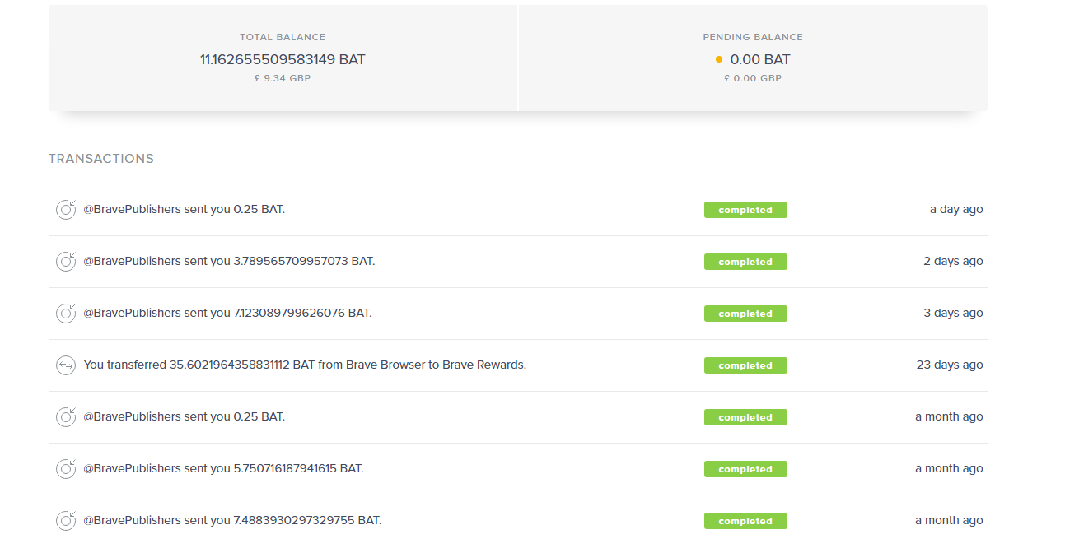Click the '23 days ago' timestamp
The width and height of the screenshot is (1065, 539).
point(950,365)
